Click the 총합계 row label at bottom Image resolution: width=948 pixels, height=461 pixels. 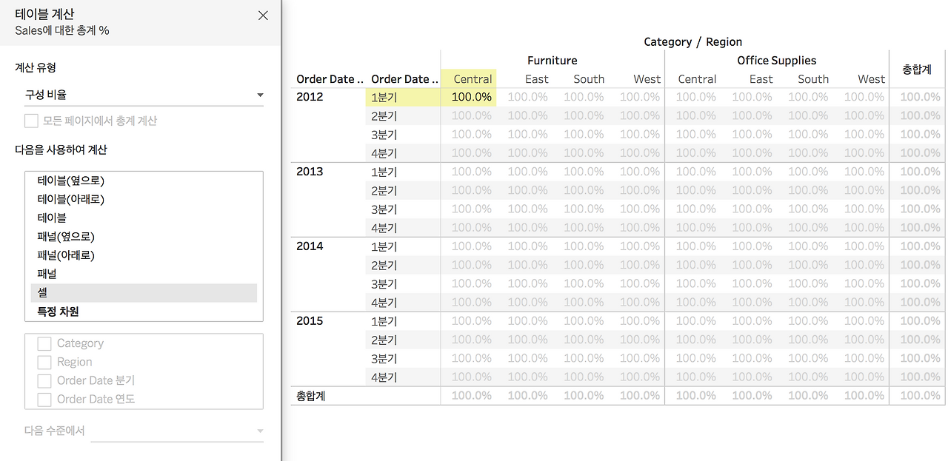pyautogui.click(x=311, y=396)
